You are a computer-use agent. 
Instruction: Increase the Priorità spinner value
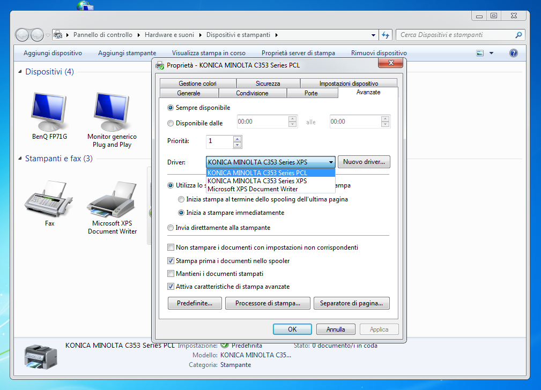coord(237,139)
